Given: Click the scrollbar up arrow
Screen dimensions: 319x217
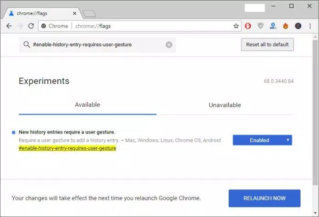Looking at the screenshot, I should coord(315,37).
